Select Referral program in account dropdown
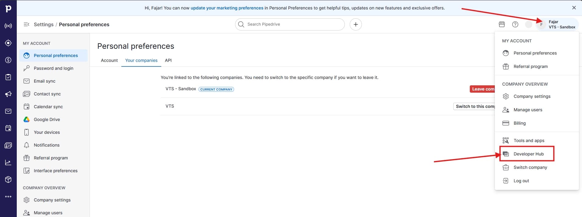This screenshot has width=582, height=217. [x=537, y=66]
